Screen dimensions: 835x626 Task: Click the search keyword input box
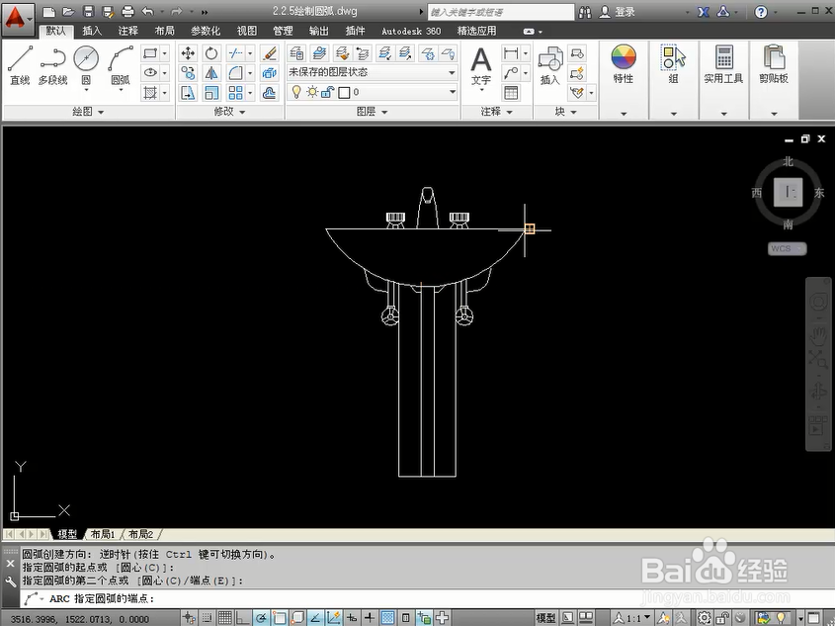click(x=501, y=12)
